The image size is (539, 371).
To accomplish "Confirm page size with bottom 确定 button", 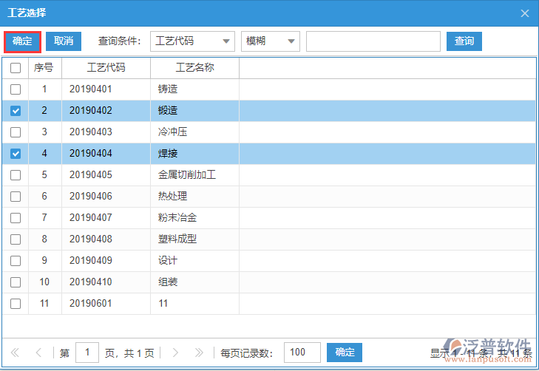I will [x=345, y=353].
